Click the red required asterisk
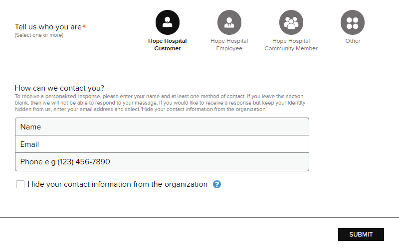 pyautogui.click(x=84, y=26)
